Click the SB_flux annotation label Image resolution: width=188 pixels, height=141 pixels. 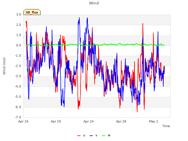tap(32, 12)
